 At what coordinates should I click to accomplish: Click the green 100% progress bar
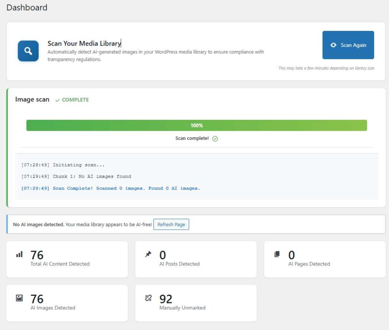coord(196,125)
